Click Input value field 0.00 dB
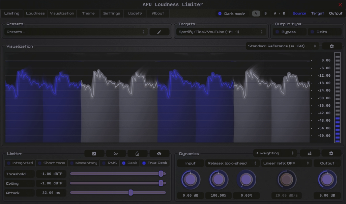Screen dimensions: 346x204 (x=191, y=195)
